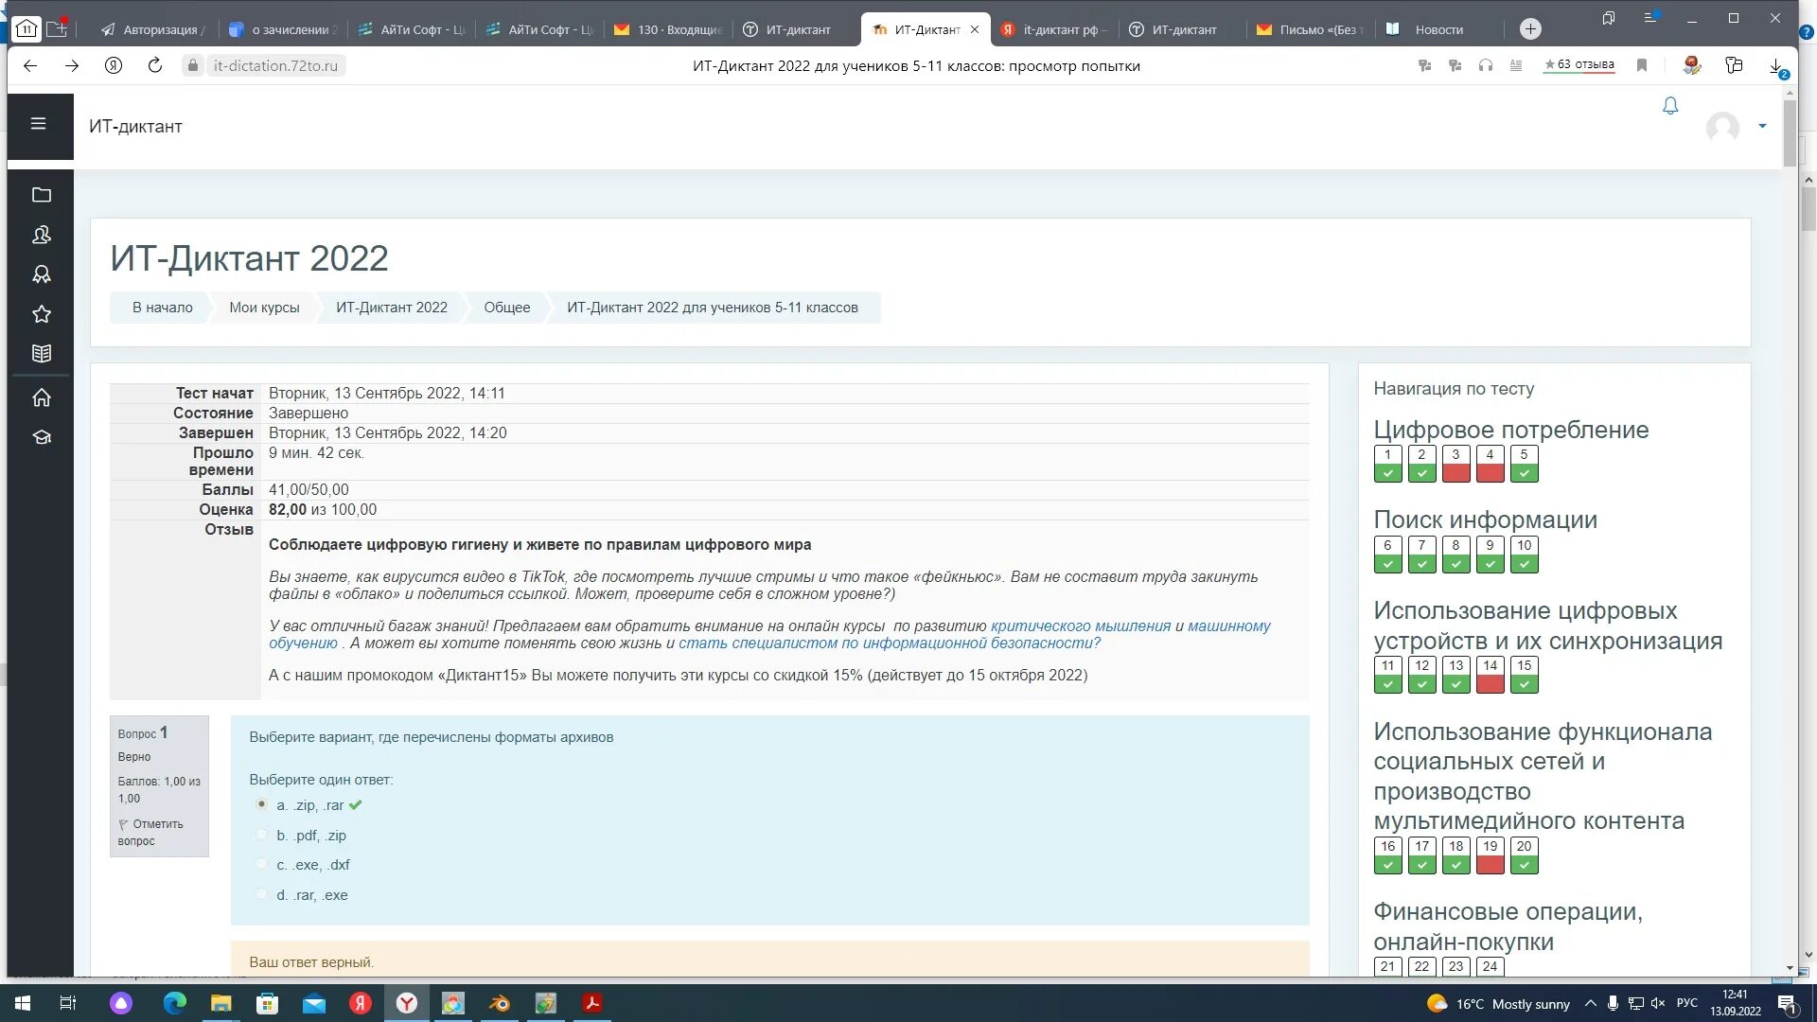Open the taskbar clock showing 12:41
1817x1022 pixels.
1735,1003
